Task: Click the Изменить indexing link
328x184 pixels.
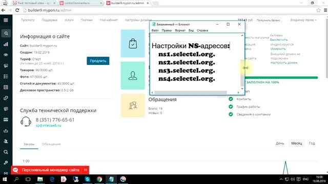Action: (x=278, y=49)
